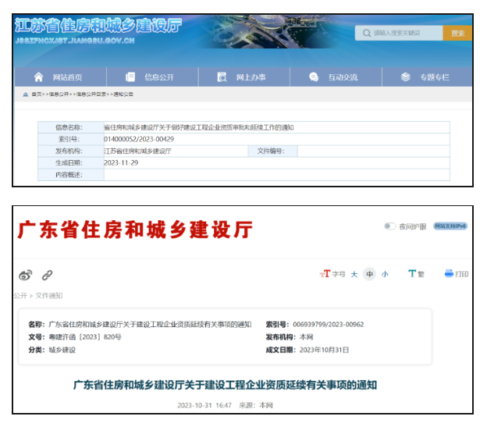Click the home icon in the navigation bar
Image resolution: width=487 pixels, height=427 pixels.
point(38,77)
